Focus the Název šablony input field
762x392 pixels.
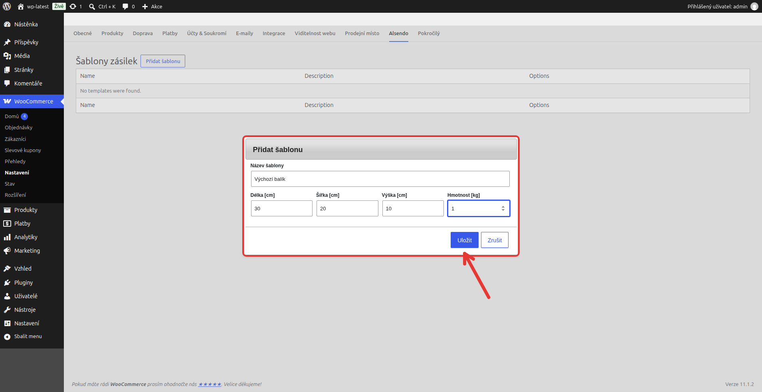coord(380,179)
